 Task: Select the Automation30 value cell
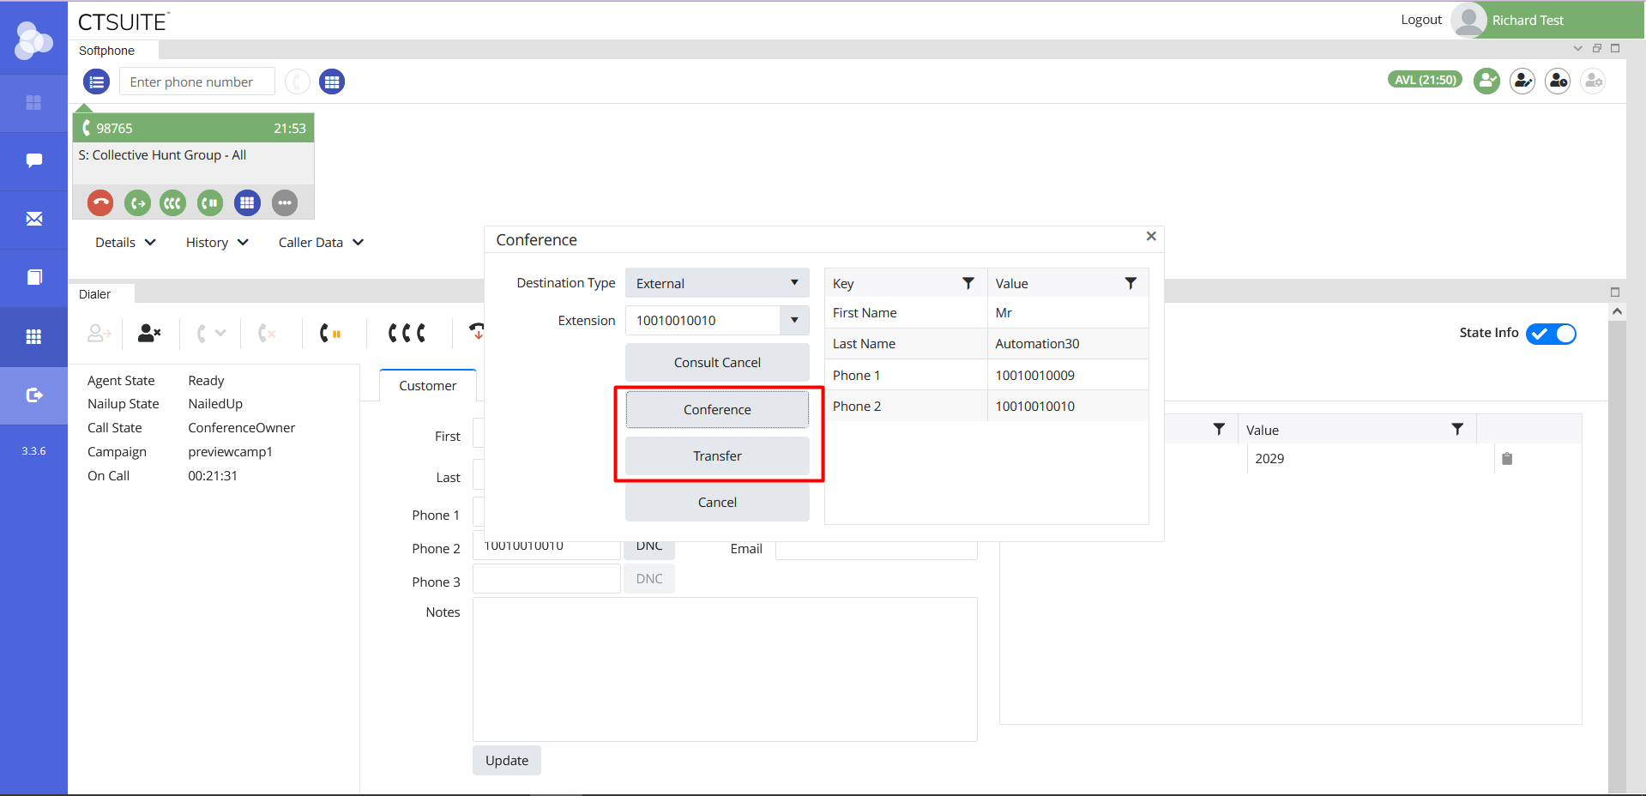[x=1068, y=344]
